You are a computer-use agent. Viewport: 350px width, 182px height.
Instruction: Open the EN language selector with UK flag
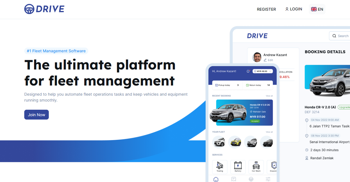click(317, 9)
